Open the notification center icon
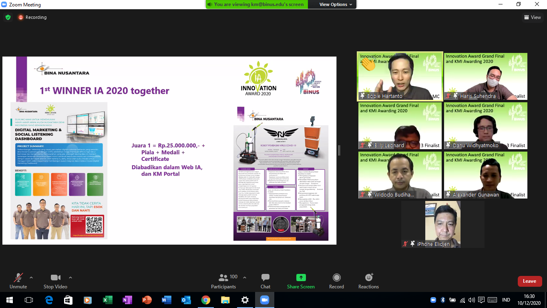The height and width of the screenshot is (308, 547). 481,300
